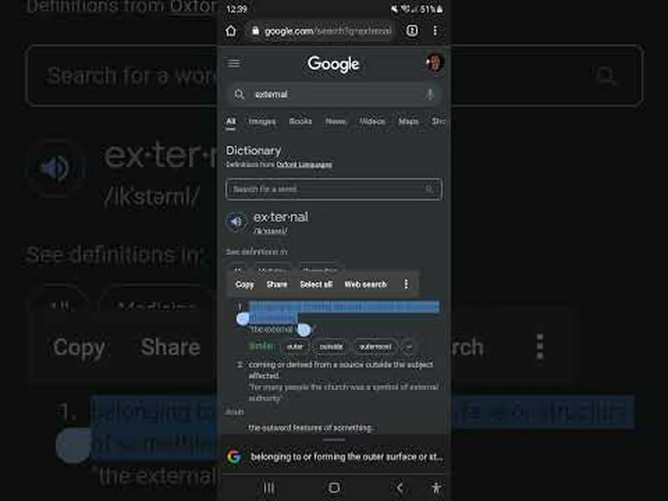668x501 pixels.
Task: Tap the left text selection handle
Action: click(243, 319)
